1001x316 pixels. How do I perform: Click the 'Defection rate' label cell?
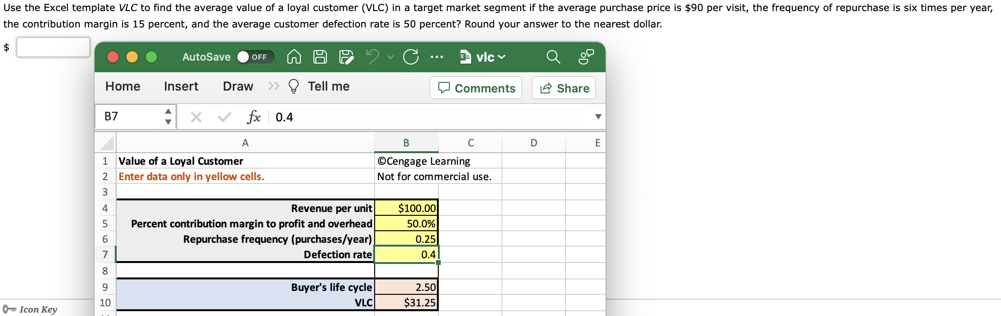245,254
